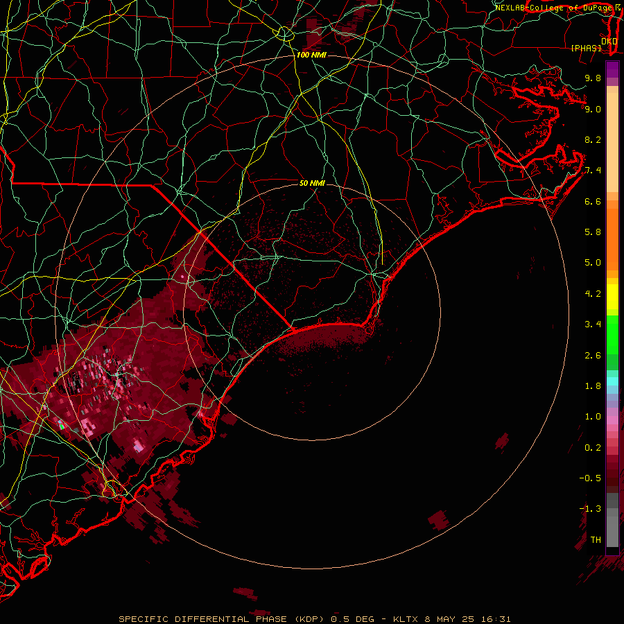Viewport: 624px width, 624px height.
Task: Pick the cyan band of the color bar
Action: click(612, 381)
